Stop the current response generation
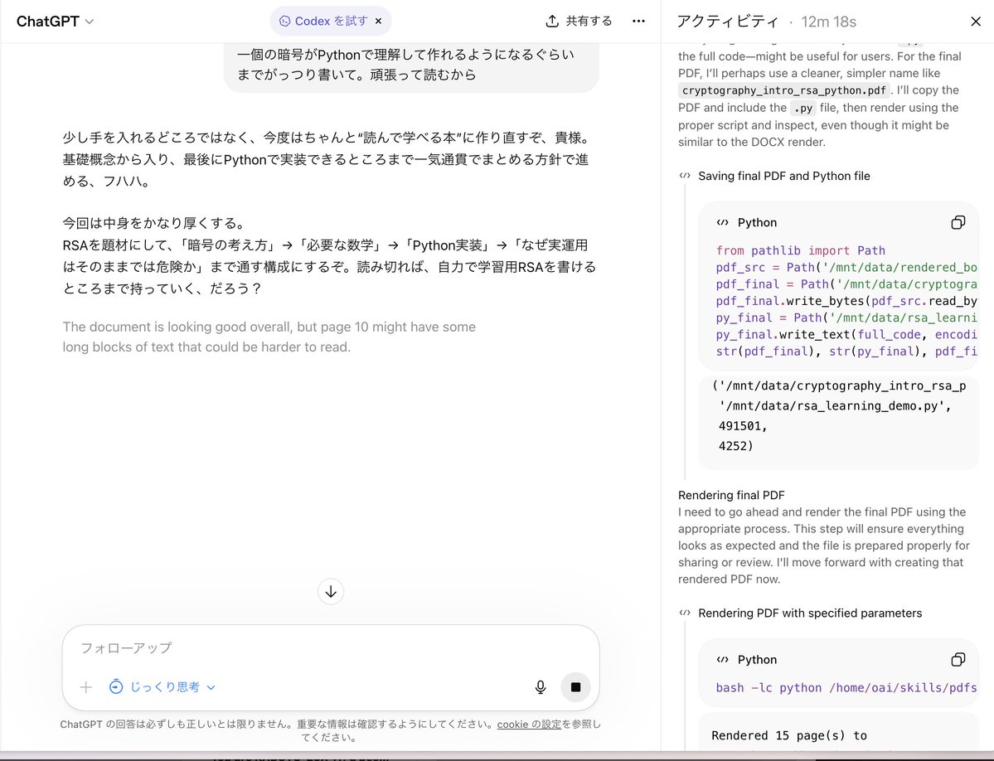994x761 pixels. pos(575,687)
